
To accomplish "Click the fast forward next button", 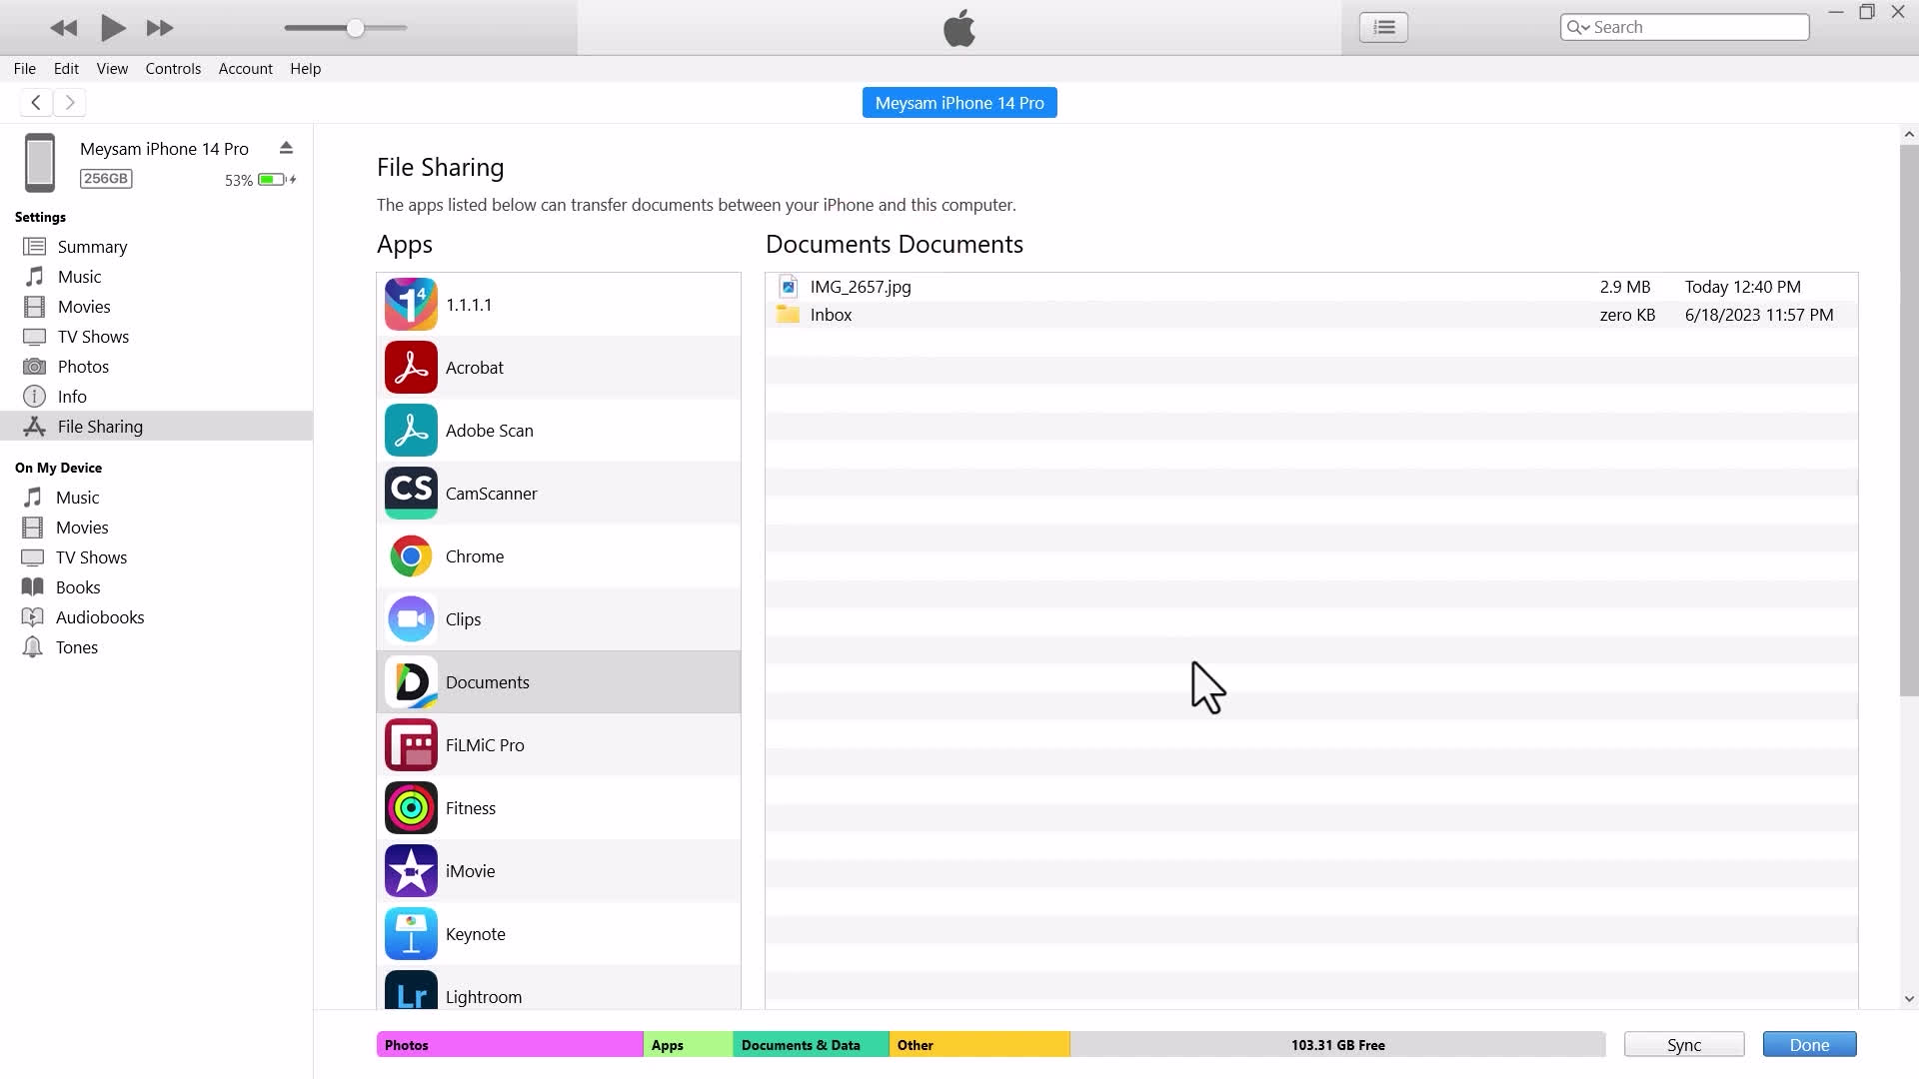I will point(160,28).
